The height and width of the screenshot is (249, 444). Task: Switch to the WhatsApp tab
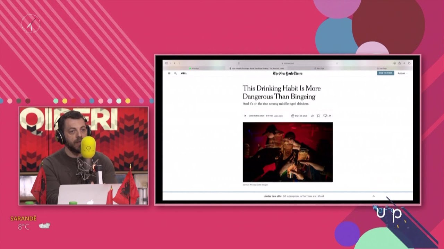(x=194, y=68)
